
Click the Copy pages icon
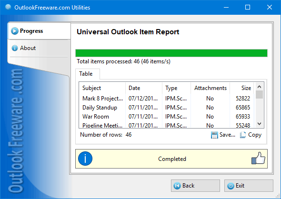pyautogui.click(x=243, y=135)
